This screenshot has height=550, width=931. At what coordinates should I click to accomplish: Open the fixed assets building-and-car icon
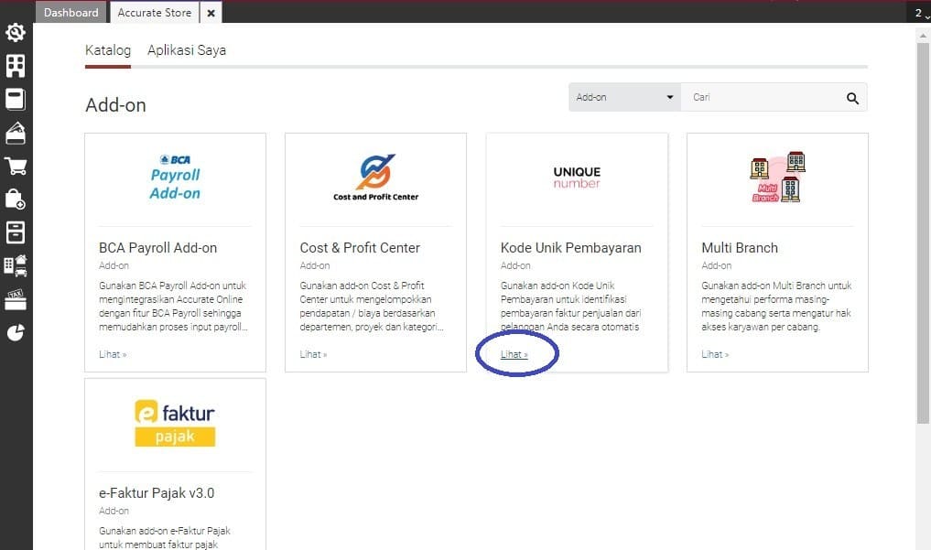16,265
